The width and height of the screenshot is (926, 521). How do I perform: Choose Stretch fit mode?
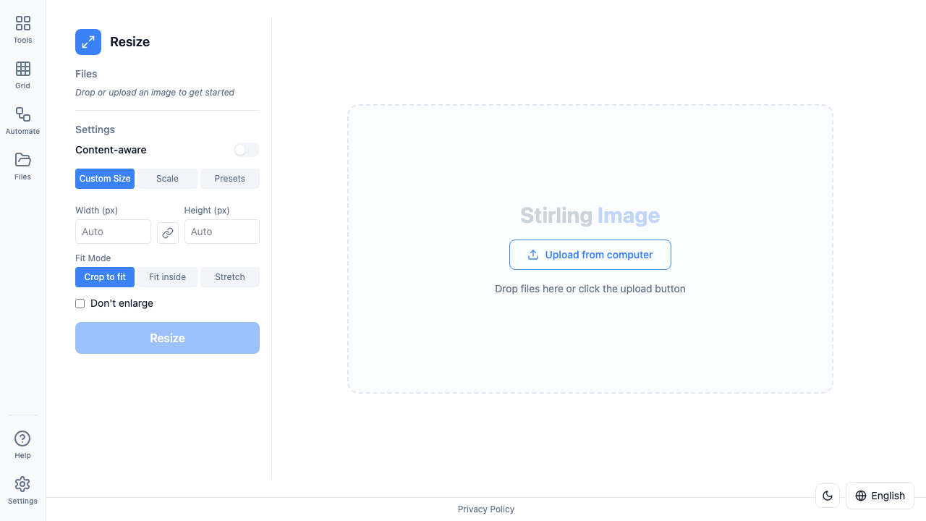[230, 277]
